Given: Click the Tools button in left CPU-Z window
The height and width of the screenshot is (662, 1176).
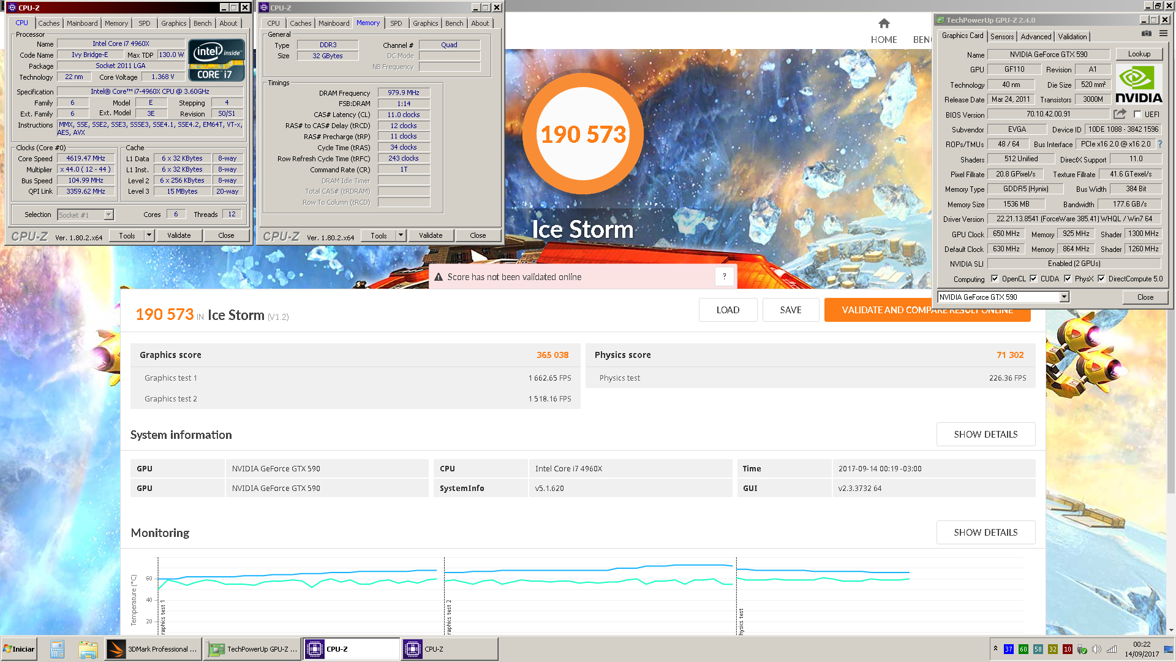Looking at the screenshot, I should 127,235.
